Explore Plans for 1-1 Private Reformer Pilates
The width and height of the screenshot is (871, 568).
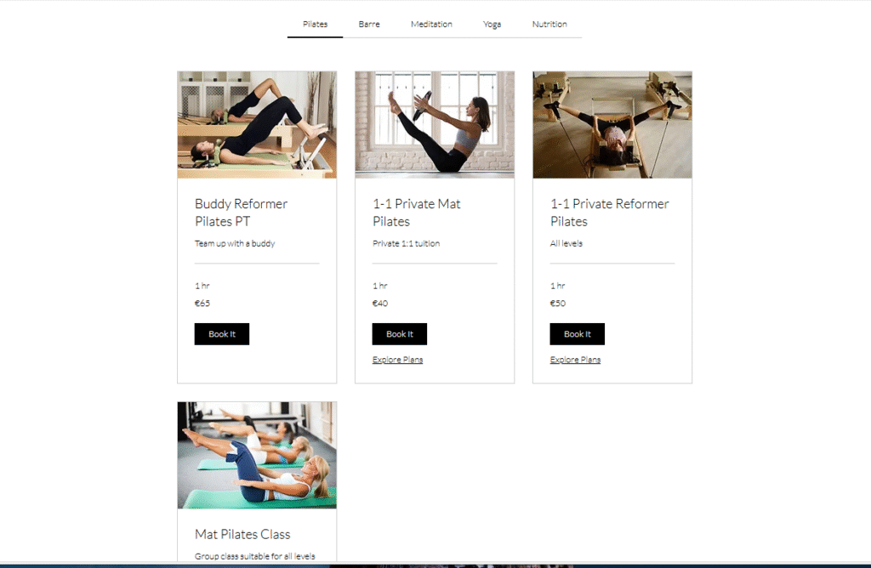click(576, 359)
